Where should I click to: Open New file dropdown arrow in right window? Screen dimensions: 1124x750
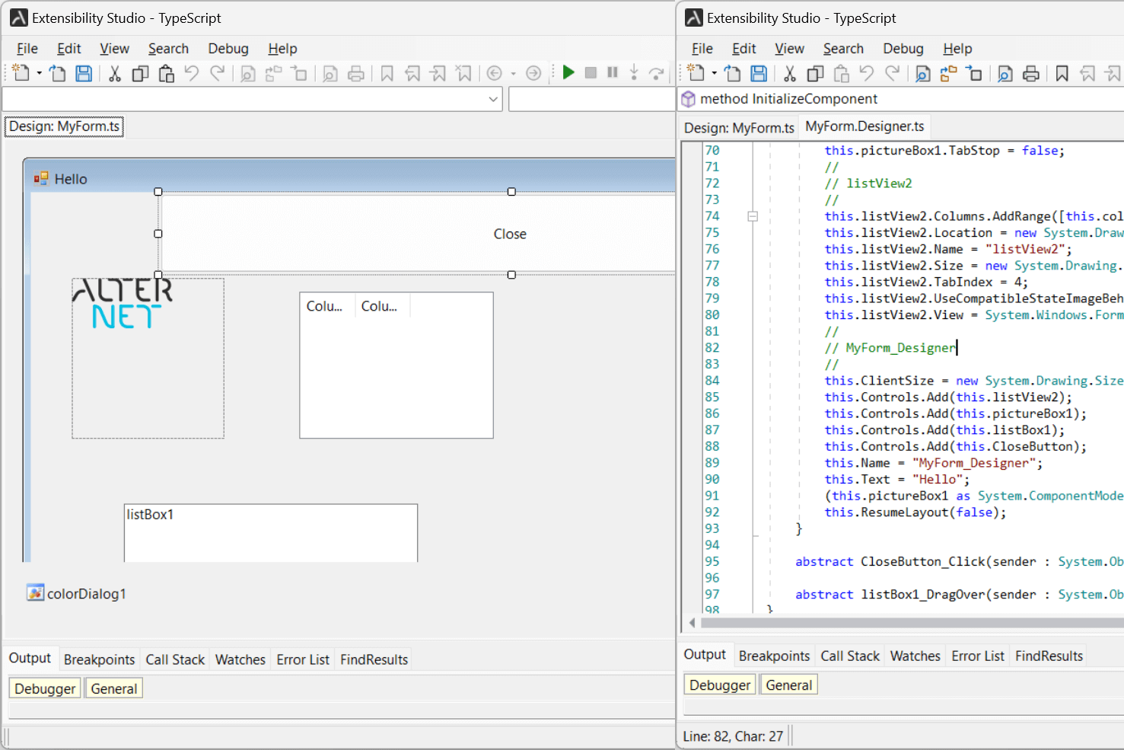coord(714,73)
